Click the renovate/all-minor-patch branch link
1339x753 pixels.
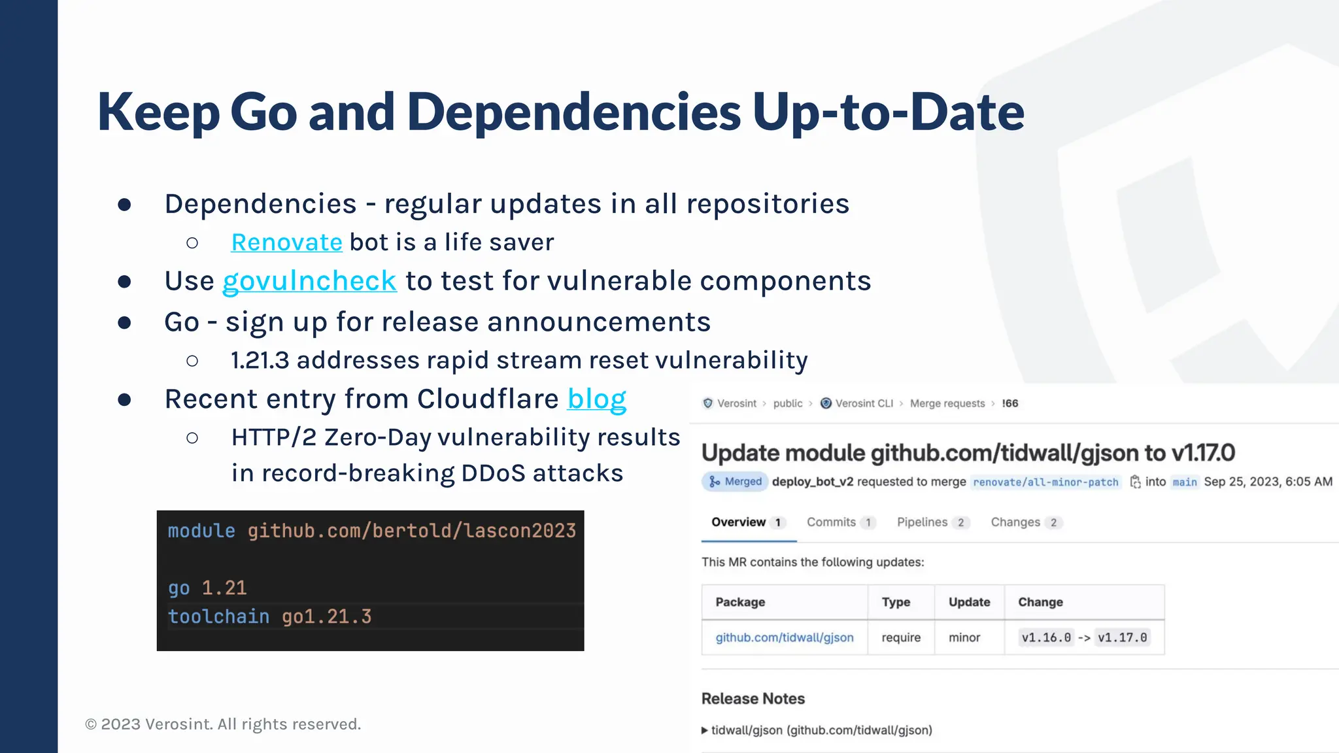click(1045, 482)
